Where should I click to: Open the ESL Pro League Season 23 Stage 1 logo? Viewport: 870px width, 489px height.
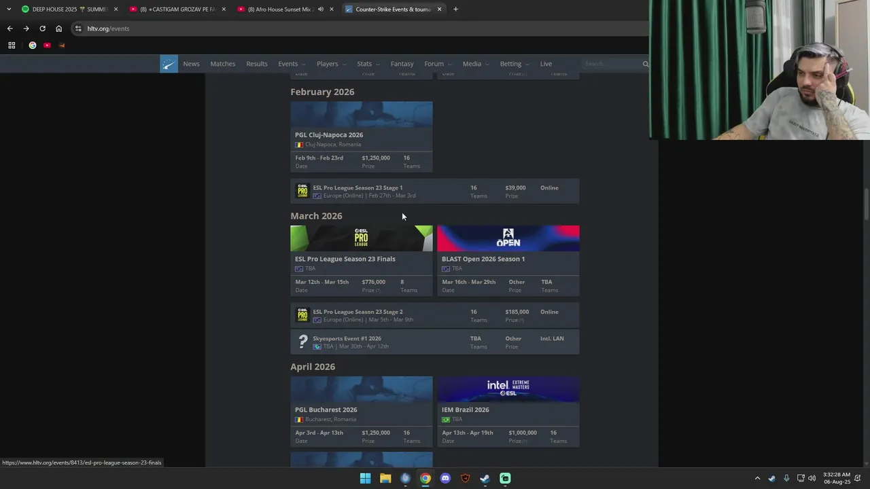click(x=302, y=192)
